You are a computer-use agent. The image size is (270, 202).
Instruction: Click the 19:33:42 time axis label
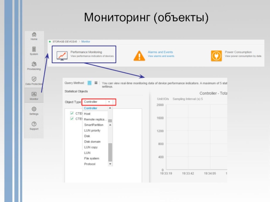pyautogui.click(x=188, y=173)
